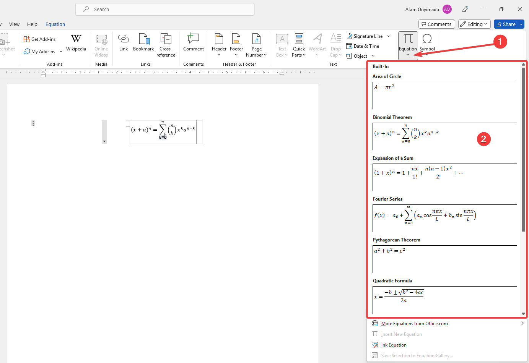This screenshot has height=363, width=529.
Task: Insert a Bookmark from the Links group
Action: coord(143,43)
